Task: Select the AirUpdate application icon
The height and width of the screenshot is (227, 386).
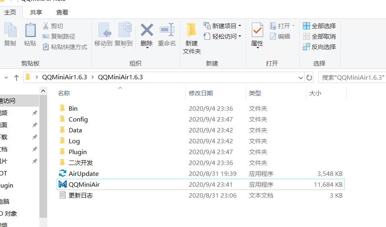Action: pos(63,173)
